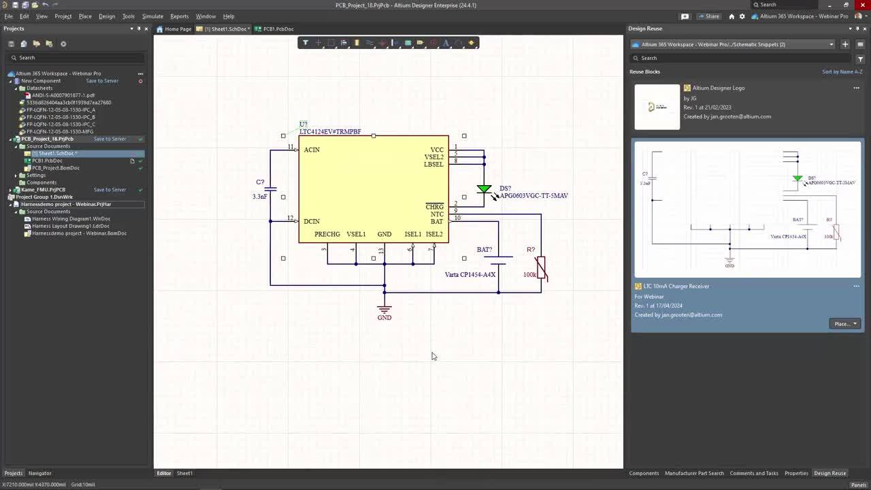This screenshot has width=871, height=490.
Task: Click the power port tool
Action: [x=382, y=43]
